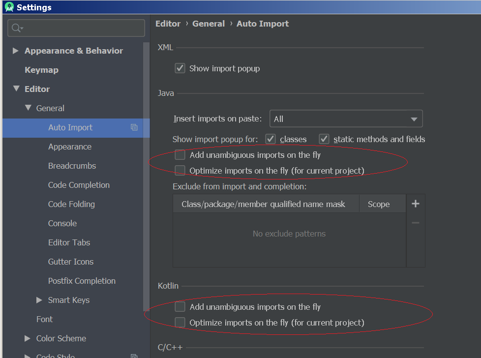Enable Java Add unambiguous imports on the fly

180,154
